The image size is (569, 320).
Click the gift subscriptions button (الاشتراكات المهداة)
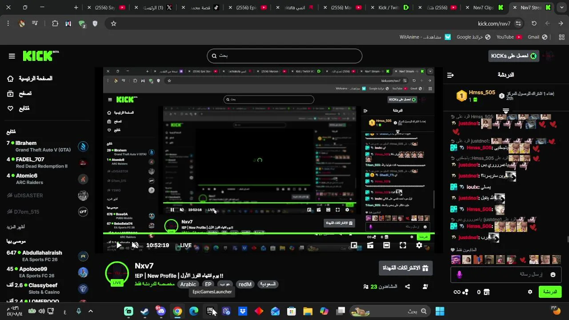[x=405, y=268]
